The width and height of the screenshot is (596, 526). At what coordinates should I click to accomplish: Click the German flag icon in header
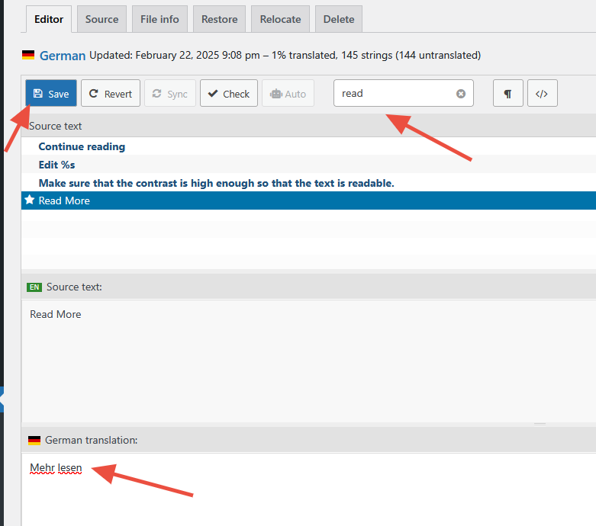(28, 55)
